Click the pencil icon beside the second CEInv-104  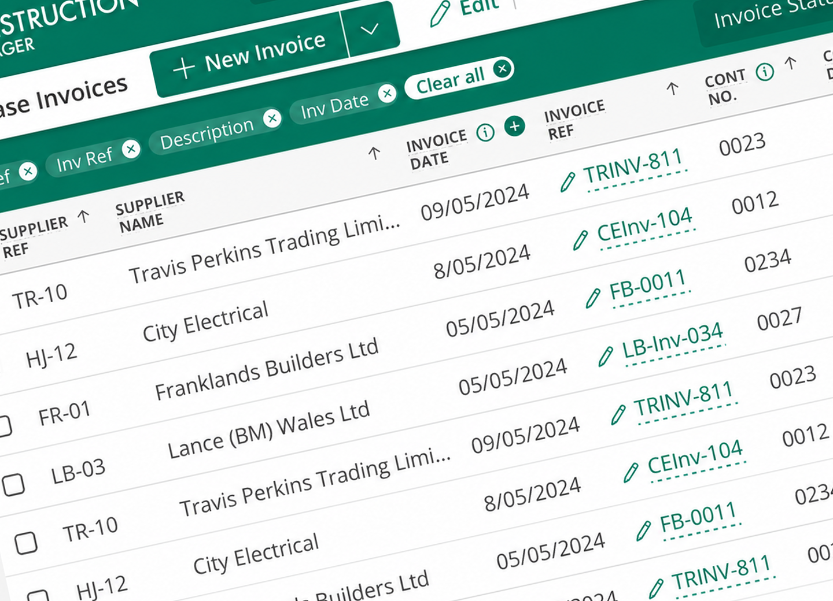pyautogui.click(x=631, y=472)
